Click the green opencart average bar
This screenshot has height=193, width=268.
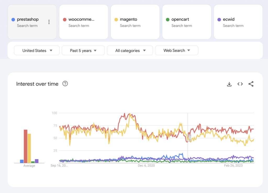[x=33, y=162]
